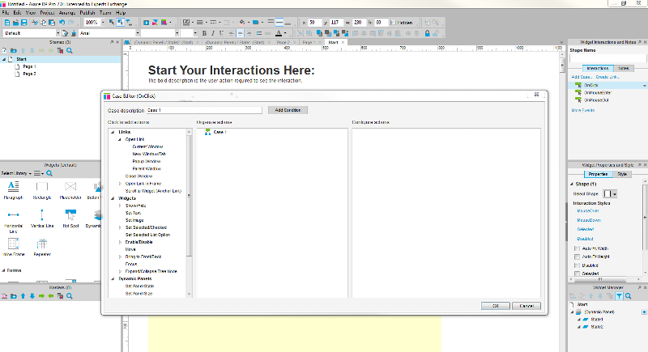Click the Widget Manager filter icon

tap(619, 296)
